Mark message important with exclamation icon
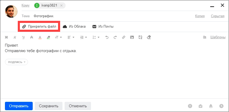The image size is (229, 112). pos(190,106)
